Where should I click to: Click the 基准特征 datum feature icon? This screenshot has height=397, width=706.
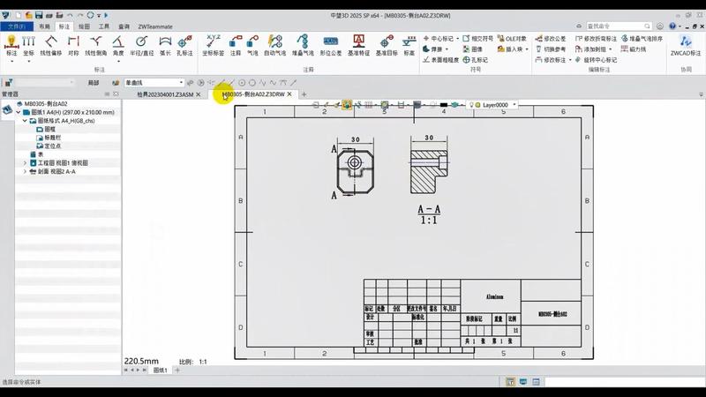[x=359, y=45]
